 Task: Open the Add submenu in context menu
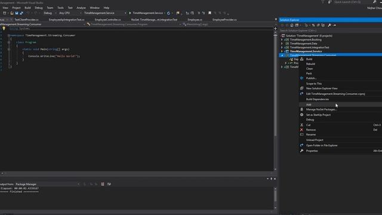tap(340, 105)
